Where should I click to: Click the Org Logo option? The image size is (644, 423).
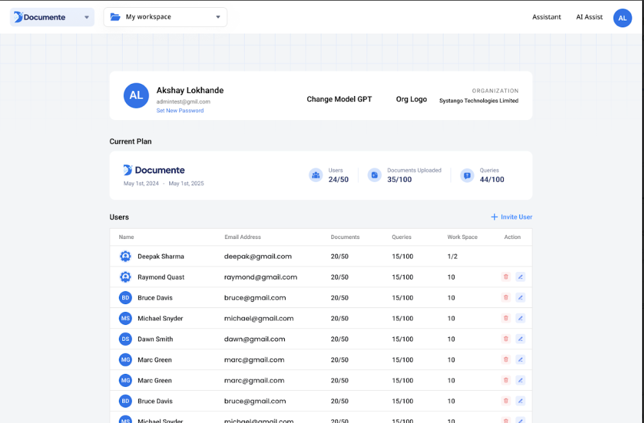(x=411, y=99)
